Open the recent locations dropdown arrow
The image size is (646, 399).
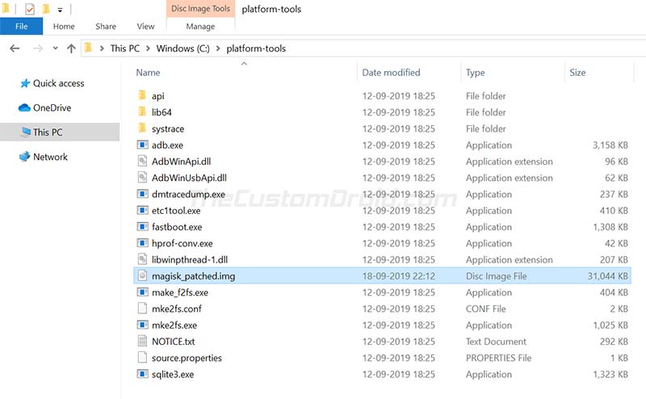pos(55,48)
